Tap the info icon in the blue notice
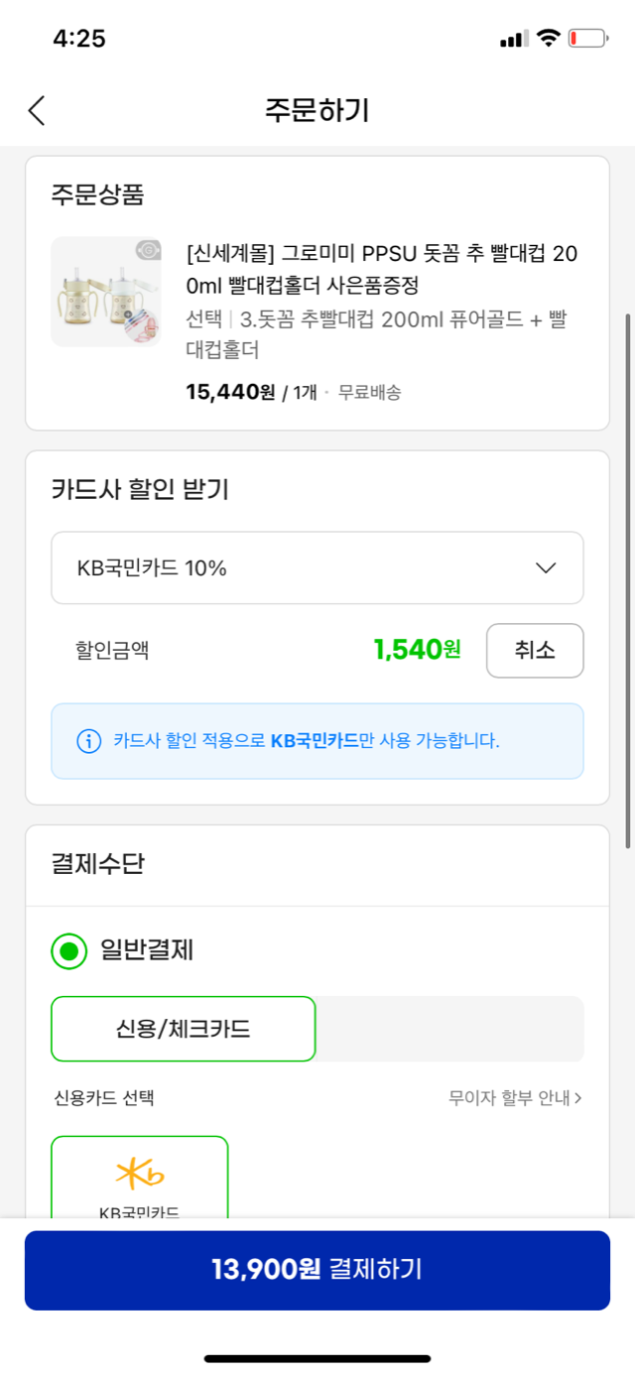The height and width of the screenshot is (1375, 635). click(88, 741)
